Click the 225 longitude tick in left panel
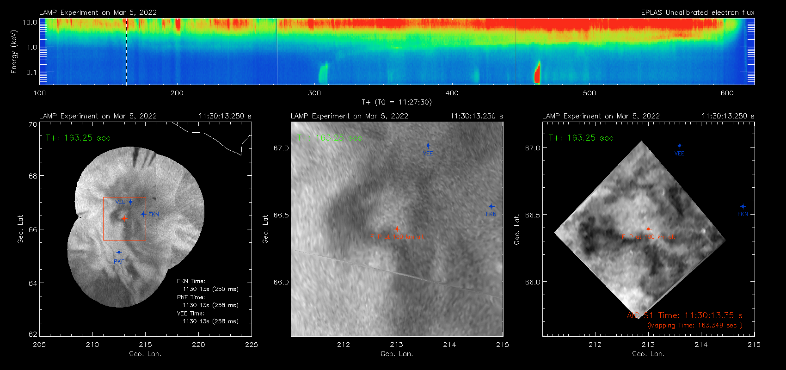The height and width of the screenshot is (370, 786). 252,345
